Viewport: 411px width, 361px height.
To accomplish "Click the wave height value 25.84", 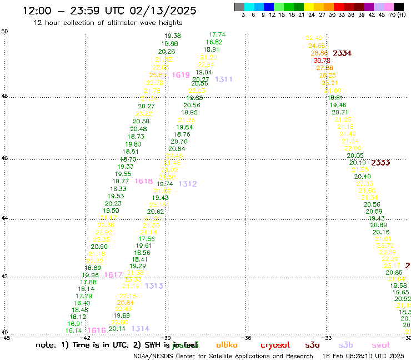I will (x=126, y=303).
